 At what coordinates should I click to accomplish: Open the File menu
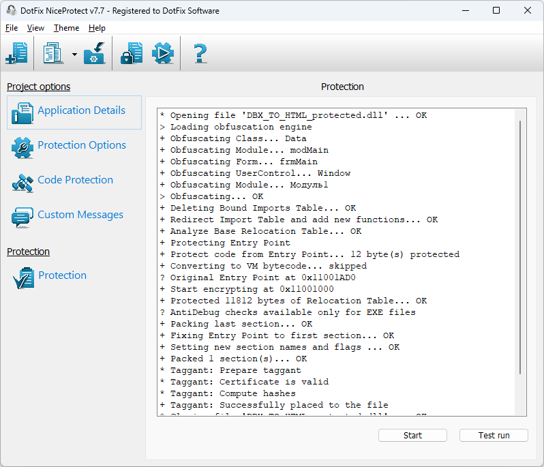12,28
